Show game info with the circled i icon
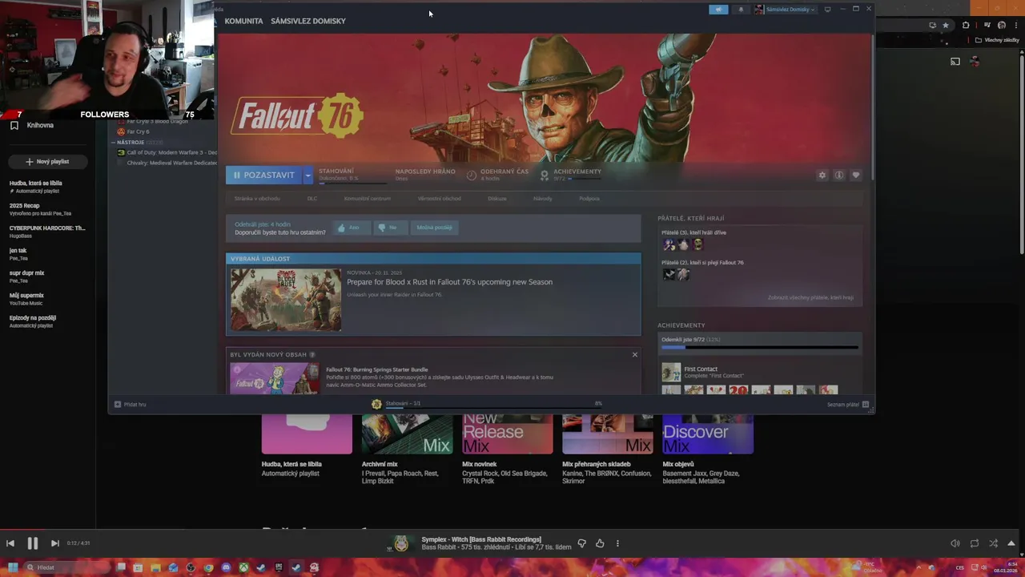The height and width of the screenshot is (577, 1025). click(838, 175)
